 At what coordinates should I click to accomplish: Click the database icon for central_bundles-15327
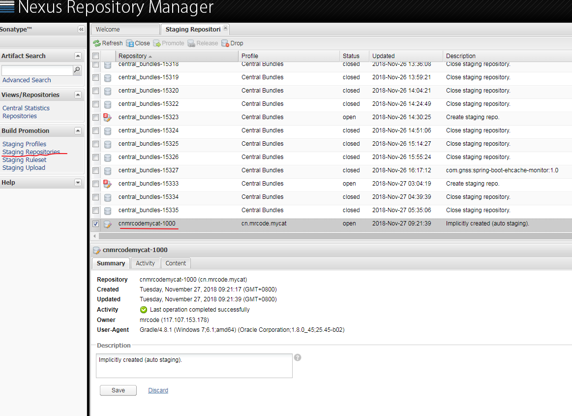(x=108, y=170)
